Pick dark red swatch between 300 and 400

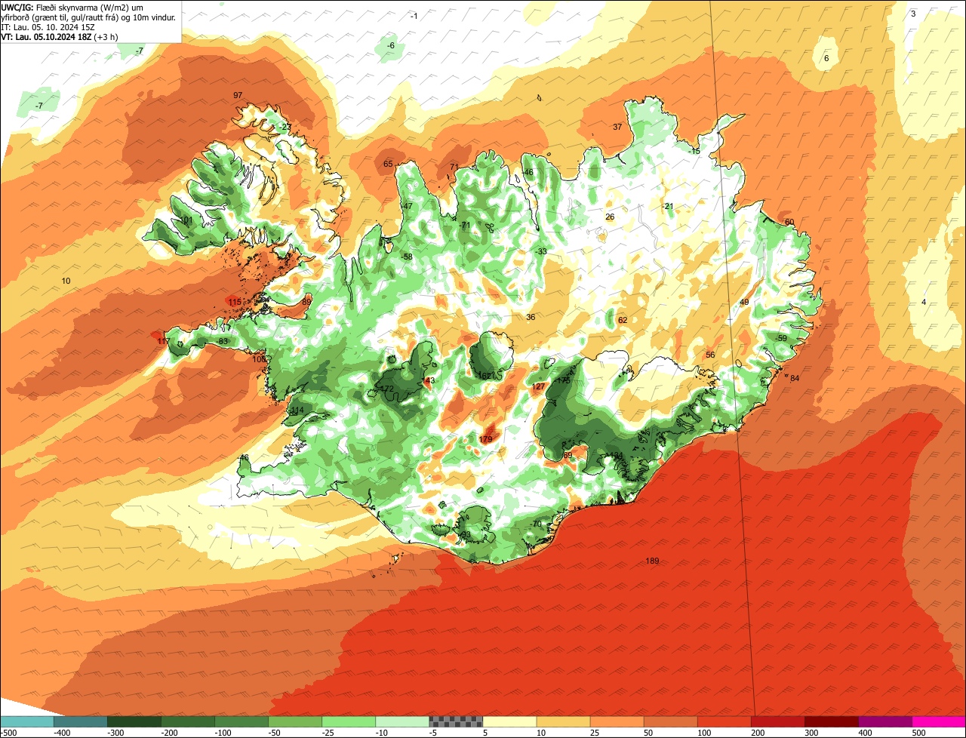(x=831, y=721)
